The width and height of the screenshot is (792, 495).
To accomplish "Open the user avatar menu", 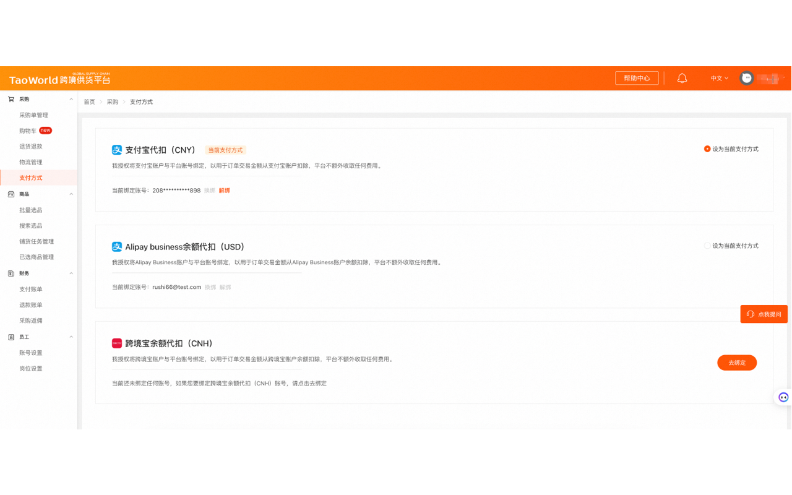I will click(x=747, y=79).
